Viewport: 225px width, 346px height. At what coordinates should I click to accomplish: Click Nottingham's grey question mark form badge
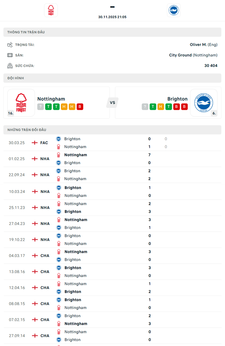(x=40, y=107)
